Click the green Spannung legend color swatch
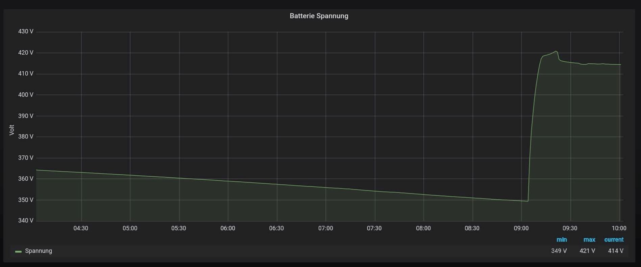This screenshot has height=267, width=641. coord(18,251)
